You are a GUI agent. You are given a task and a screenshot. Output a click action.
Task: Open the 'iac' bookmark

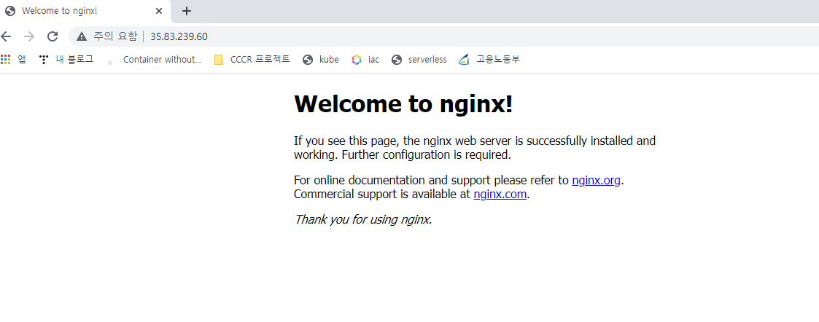[365, 60]
